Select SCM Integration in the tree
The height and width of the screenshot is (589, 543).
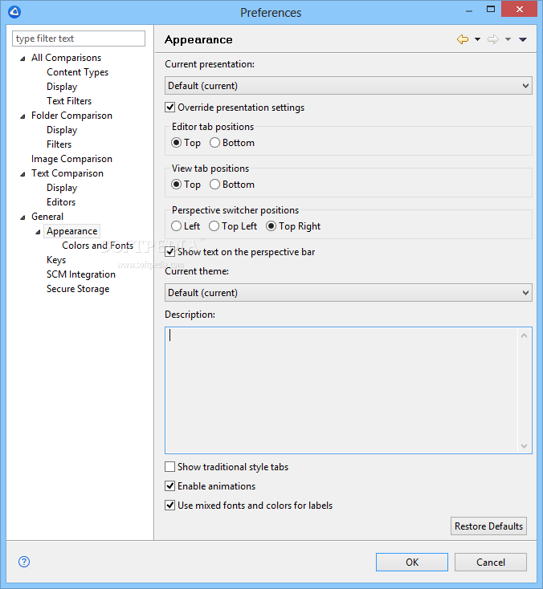pos(81,274)
